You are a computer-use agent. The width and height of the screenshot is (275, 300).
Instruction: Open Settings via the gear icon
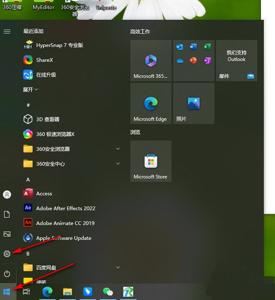pos(7,254)
